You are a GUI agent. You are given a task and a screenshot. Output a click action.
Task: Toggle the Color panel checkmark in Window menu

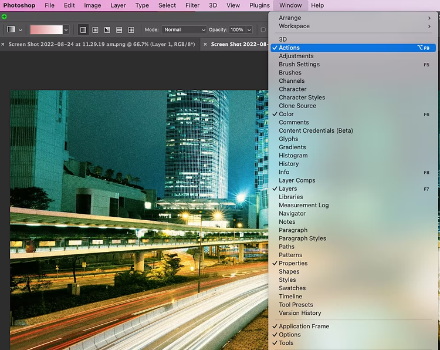286,114
